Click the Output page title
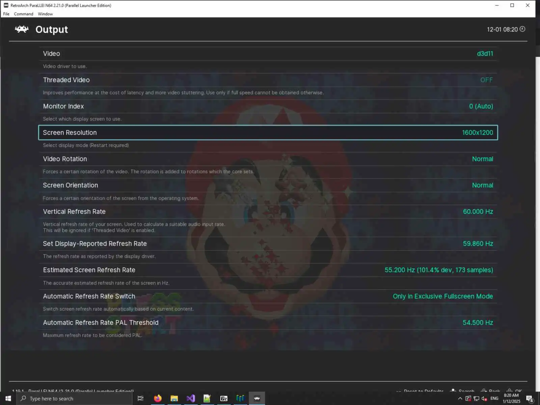The image size is (540, 405). 52,29
